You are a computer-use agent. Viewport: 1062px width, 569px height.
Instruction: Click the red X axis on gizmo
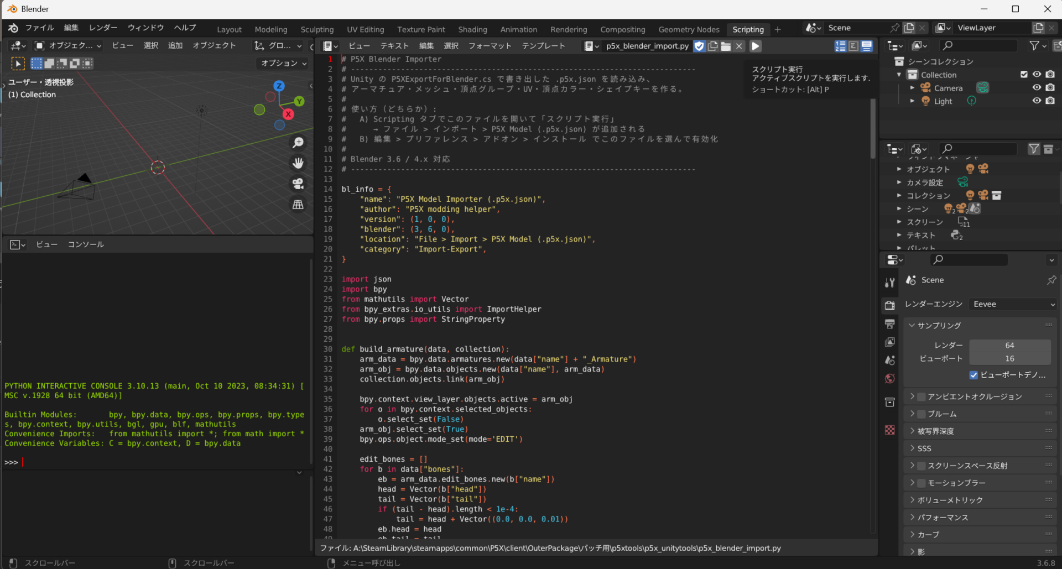pyautogui.click(x=288, y=114)
